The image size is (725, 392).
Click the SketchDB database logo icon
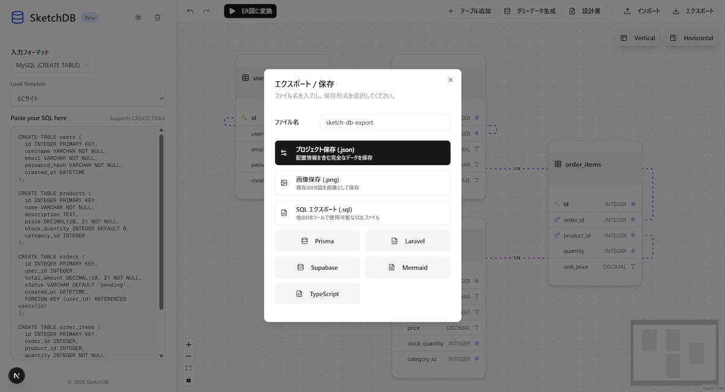(18, 17)
